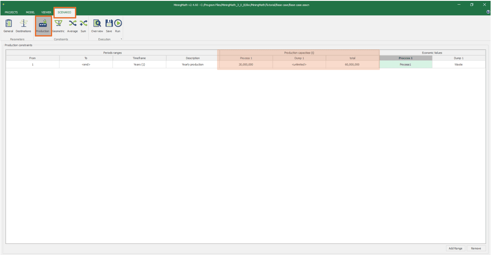Screen dimensions: 491x255
Task: Open Sum constraints
Action: [83, 26]
